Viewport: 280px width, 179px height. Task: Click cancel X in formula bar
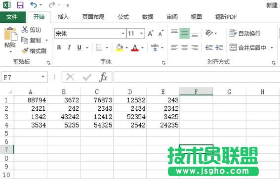pos(70,77)
